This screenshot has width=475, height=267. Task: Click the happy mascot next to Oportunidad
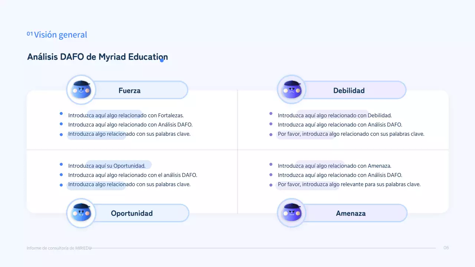pyautogui.click(x=81, y=212)
